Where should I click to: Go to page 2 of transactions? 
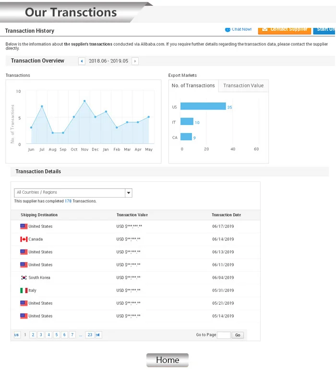pos(33,335)
